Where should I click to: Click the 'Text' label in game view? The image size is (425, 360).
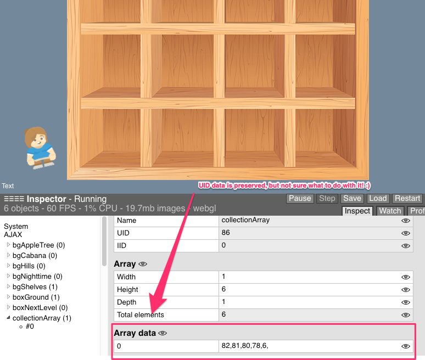pyautogui.click(x=8, y=186)
